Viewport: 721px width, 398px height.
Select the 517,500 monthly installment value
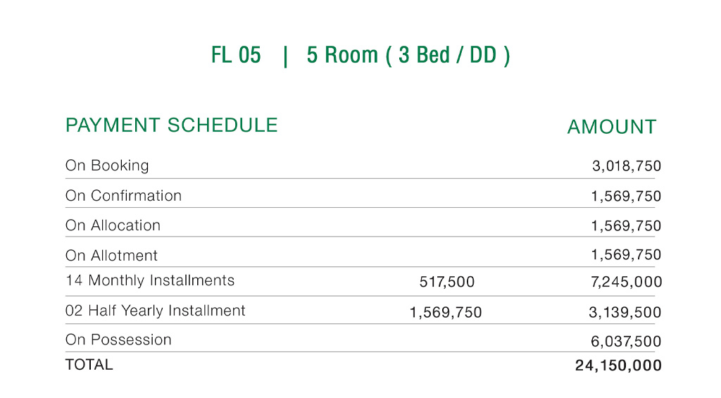point(447,282)
